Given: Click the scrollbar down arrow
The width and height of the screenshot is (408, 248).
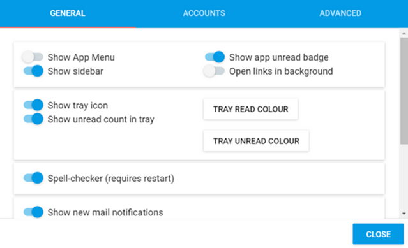Looking at the screenshot, I should tap(404, 214).
